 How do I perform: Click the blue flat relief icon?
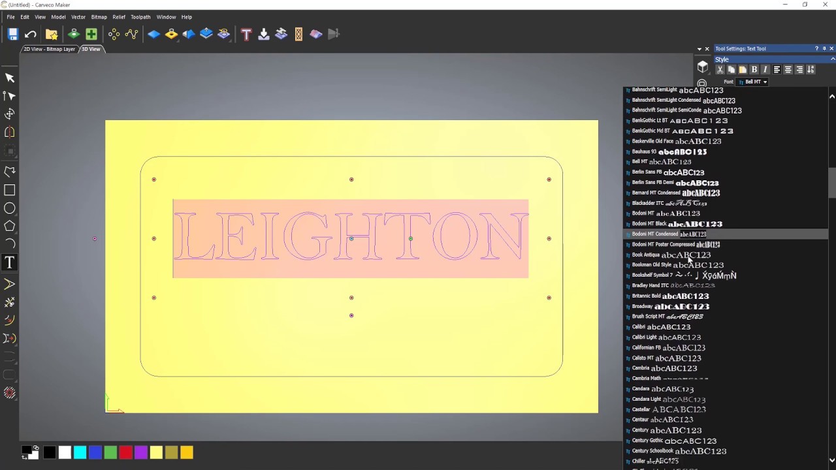[x=153, y=34]
